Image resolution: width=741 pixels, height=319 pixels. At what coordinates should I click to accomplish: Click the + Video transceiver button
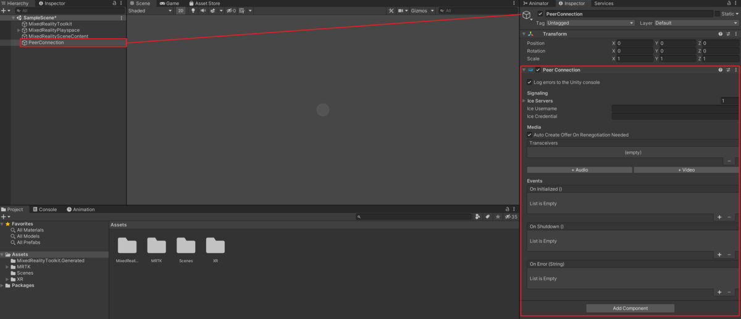point(686,170)
